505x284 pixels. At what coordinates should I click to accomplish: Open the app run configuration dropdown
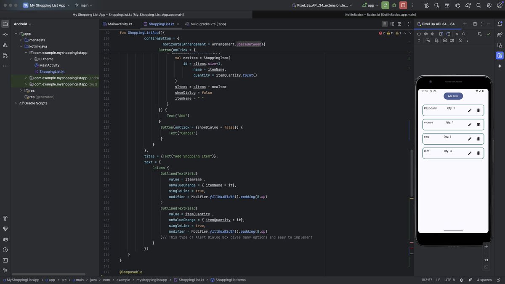[x=370, y=5]
